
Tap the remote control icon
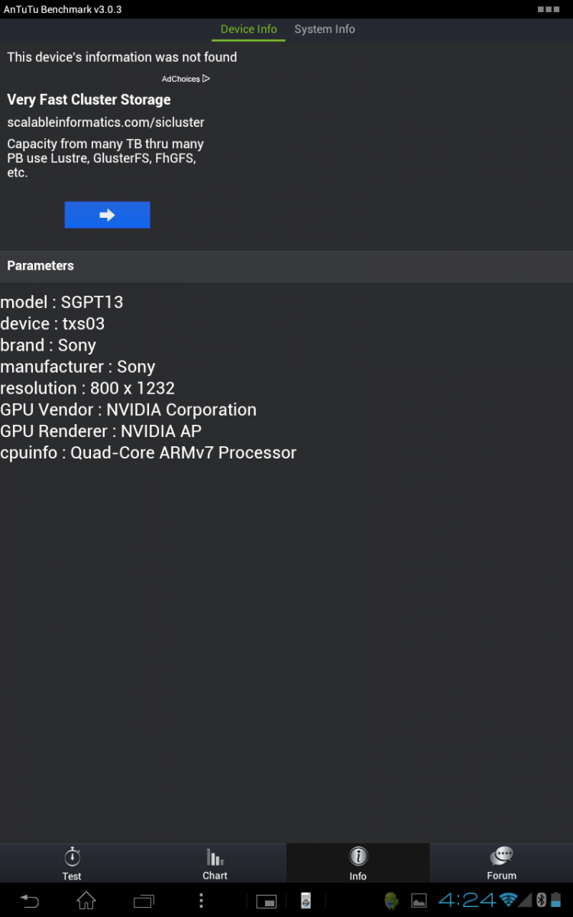coord(305,900)
